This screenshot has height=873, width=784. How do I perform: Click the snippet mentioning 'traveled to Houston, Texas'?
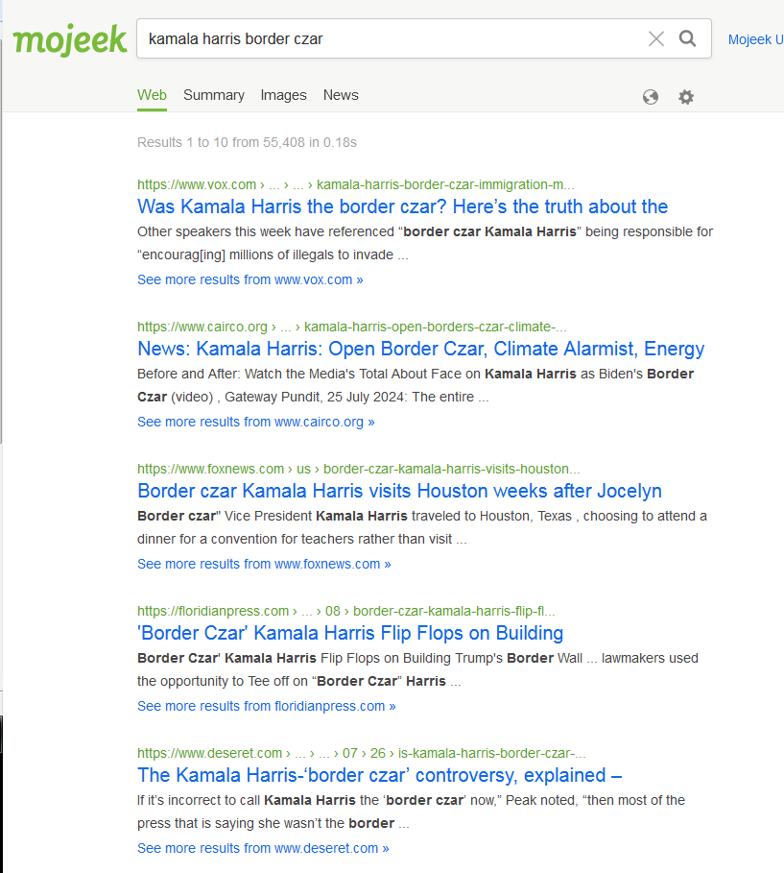pos(422,527)
